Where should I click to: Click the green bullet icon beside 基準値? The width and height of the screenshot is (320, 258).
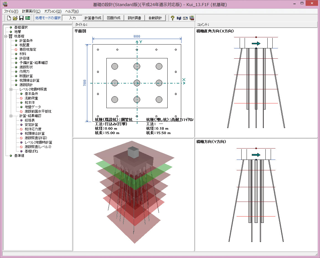(11, 156)
